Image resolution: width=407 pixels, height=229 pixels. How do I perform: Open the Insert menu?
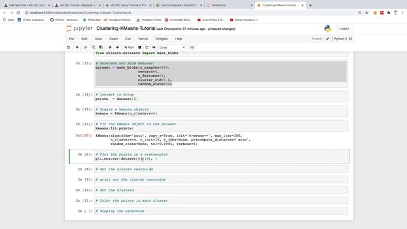[x=113, y=39]
